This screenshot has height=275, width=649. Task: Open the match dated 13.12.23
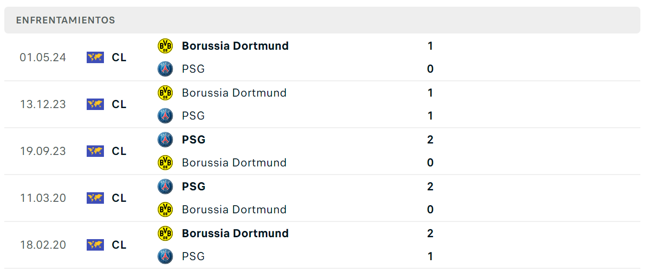(322, 104)
